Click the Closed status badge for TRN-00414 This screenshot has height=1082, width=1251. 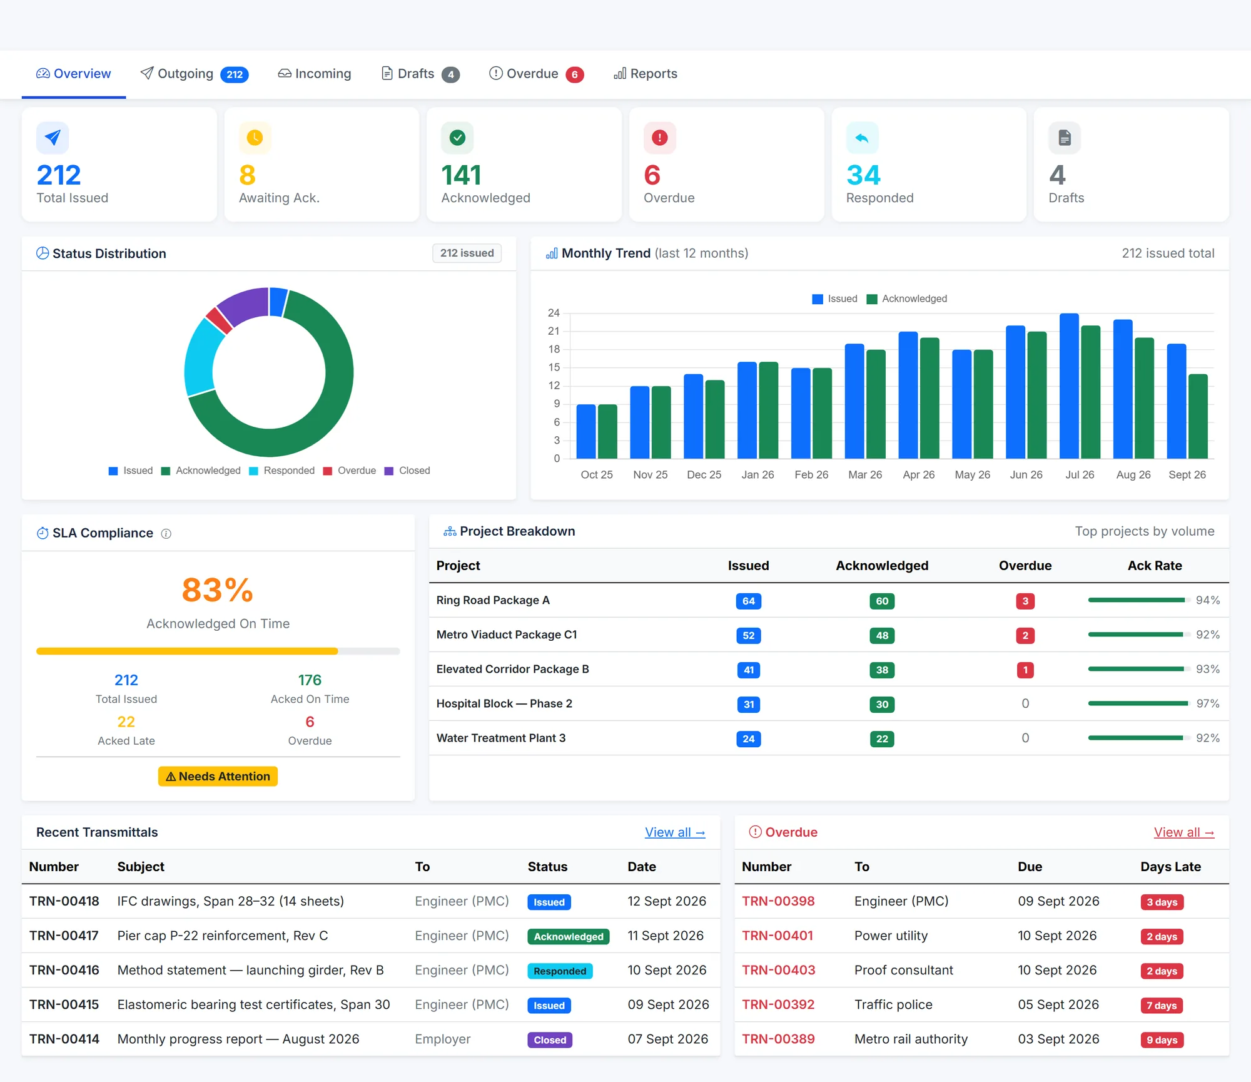click(x=550, y=1040)
